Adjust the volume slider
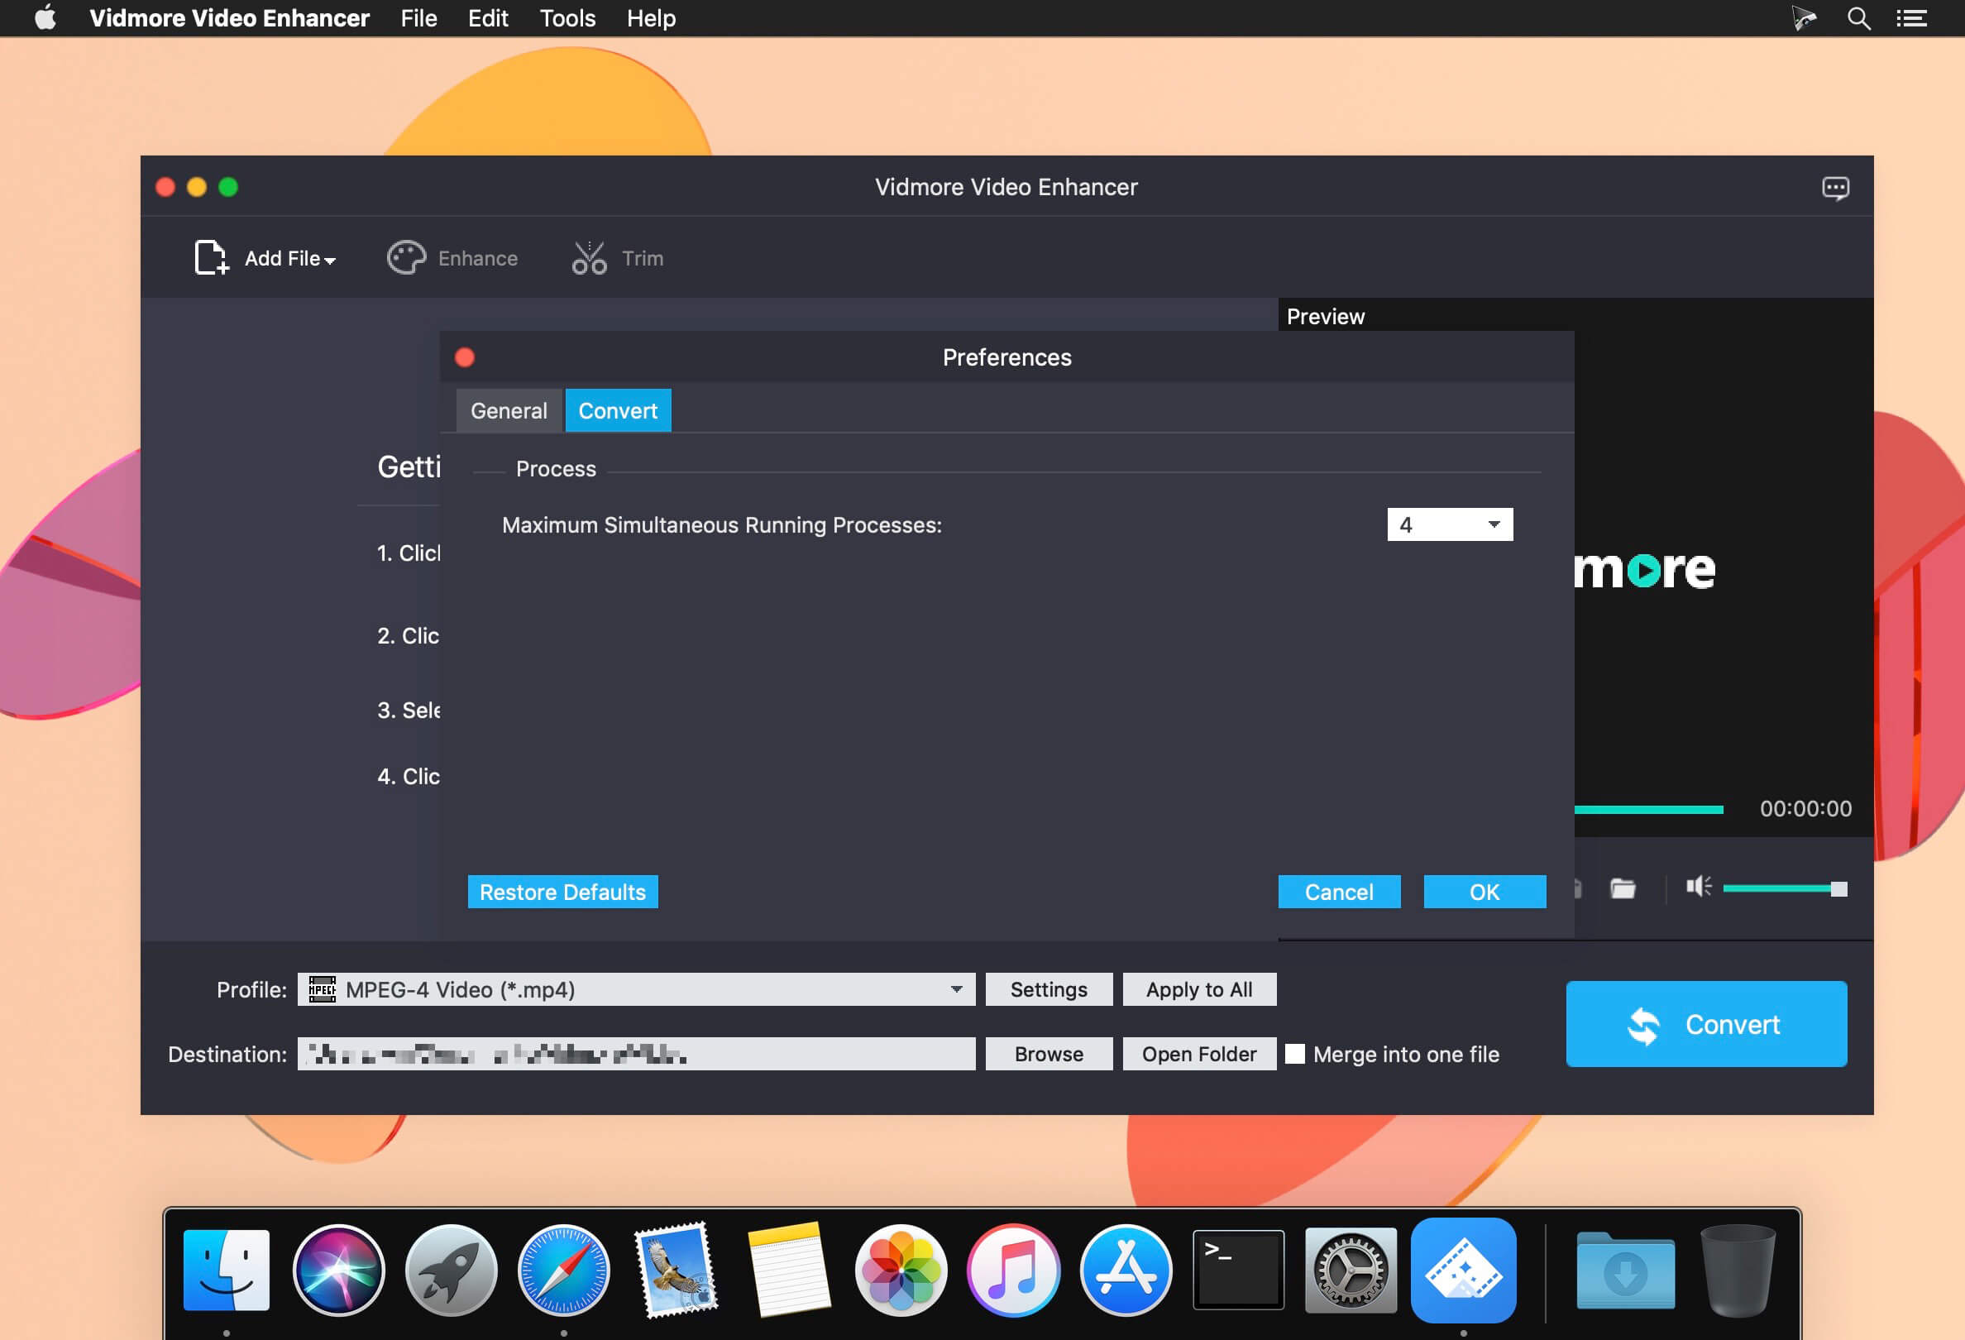The width and height of the screenshot is (1965, 1340). (1785, 888)
